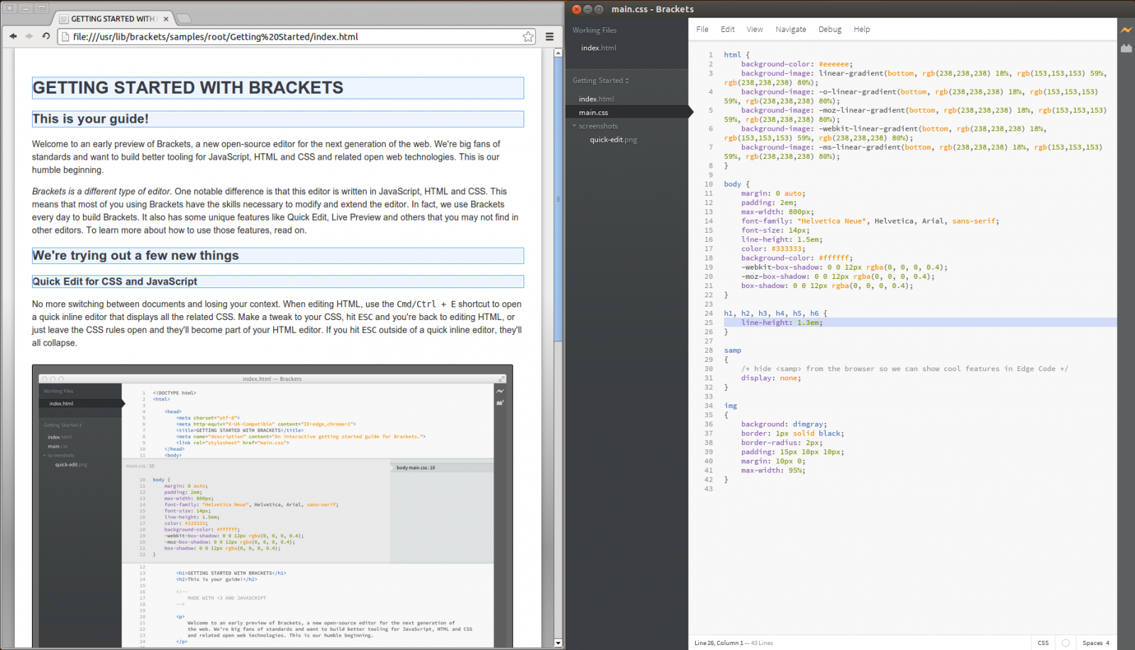This screenshot has height=650, width=1135.
Task: Open the Debug menu in Brackets
Action: click(830, 29)
